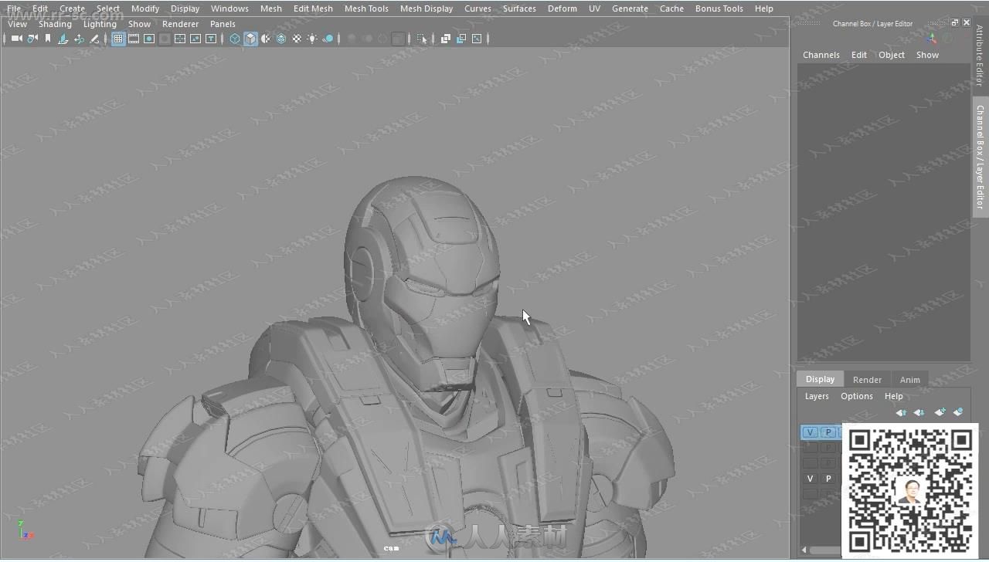Toggle X-Ray Active Components icon
989x562 pixels.
click(461, 39)
